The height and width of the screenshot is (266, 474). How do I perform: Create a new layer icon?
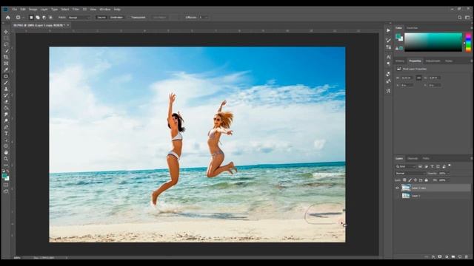click(x=460, y=256)
